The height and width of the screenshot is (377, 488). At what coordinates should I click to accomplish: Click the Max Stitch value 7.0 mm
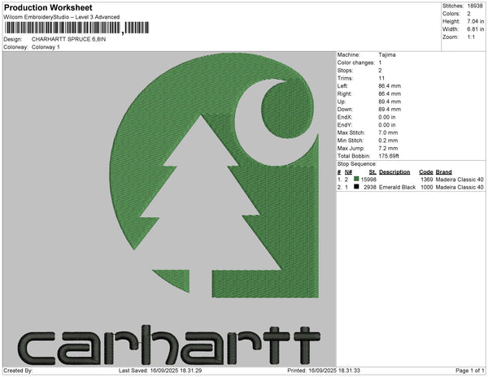pos(388,132)
